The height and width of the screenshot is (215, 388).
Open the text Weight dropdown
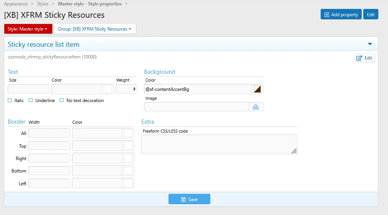click(x=126, y=89)
